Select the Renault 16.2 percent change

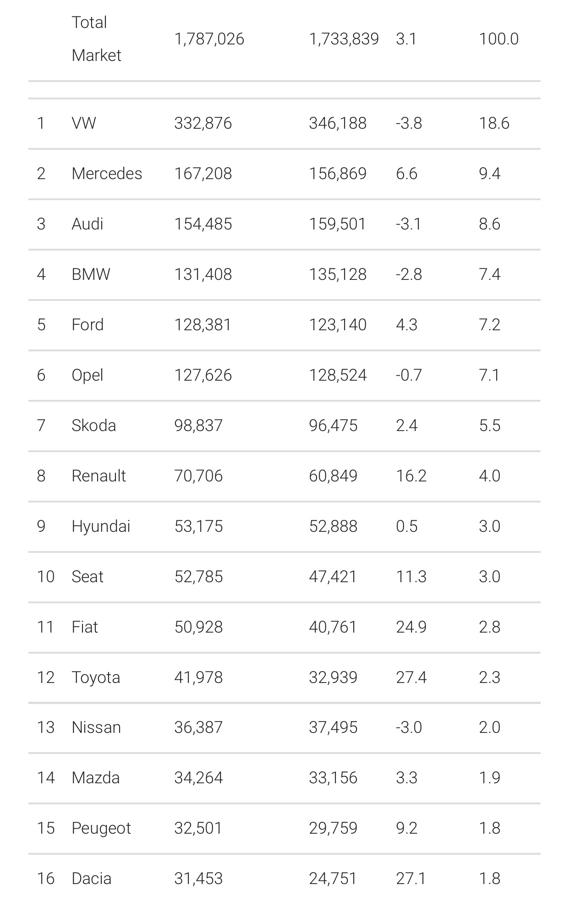coord(411,476)
